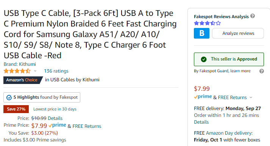
Task: Open 5 Highlights found by Fakespot
Action: 42,97
